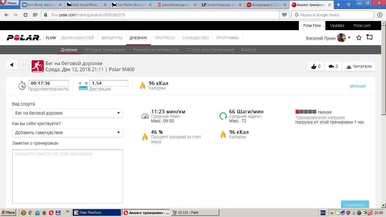Viewport: 386px width, 217px height.
Task: Open the Читатели readers button
Action: click(x=359, y=66)
